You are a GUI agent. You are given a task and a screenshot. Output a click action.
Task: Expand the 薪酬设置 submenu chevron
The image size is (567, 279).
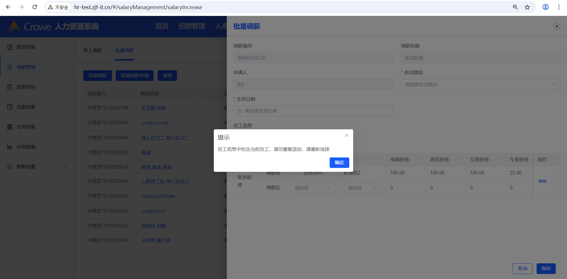[64, 167]
